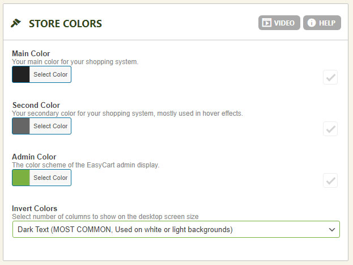Click the gray Second Color swatch
Screen dimensions: 353x265
pyautogui.click(x=21, y=126)
